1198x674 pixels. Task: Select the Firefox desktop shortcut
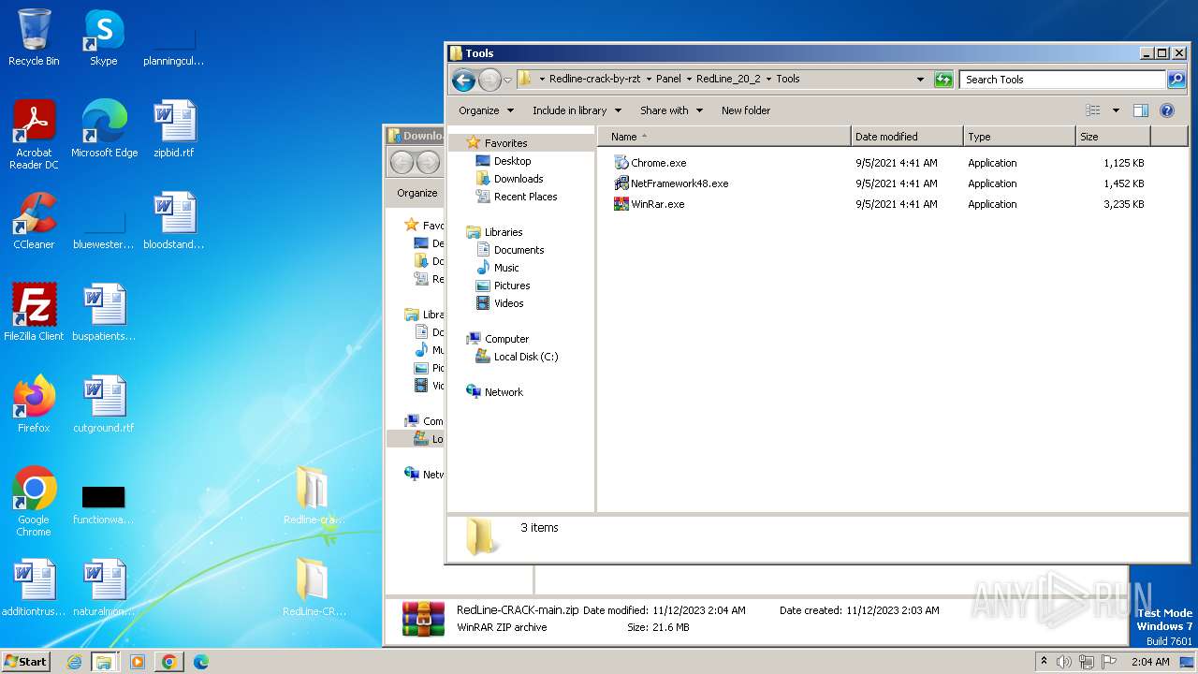point(34,404)
